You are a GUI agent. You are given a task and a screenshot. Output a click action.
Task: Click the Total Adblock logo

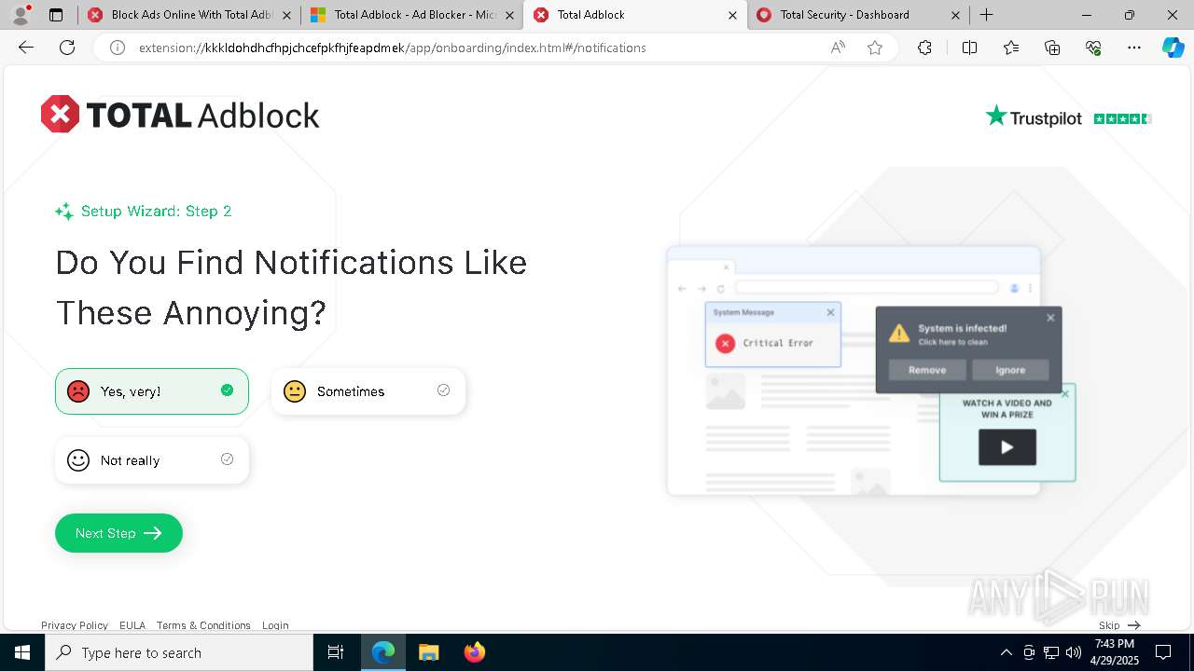(x=180, y=115)
